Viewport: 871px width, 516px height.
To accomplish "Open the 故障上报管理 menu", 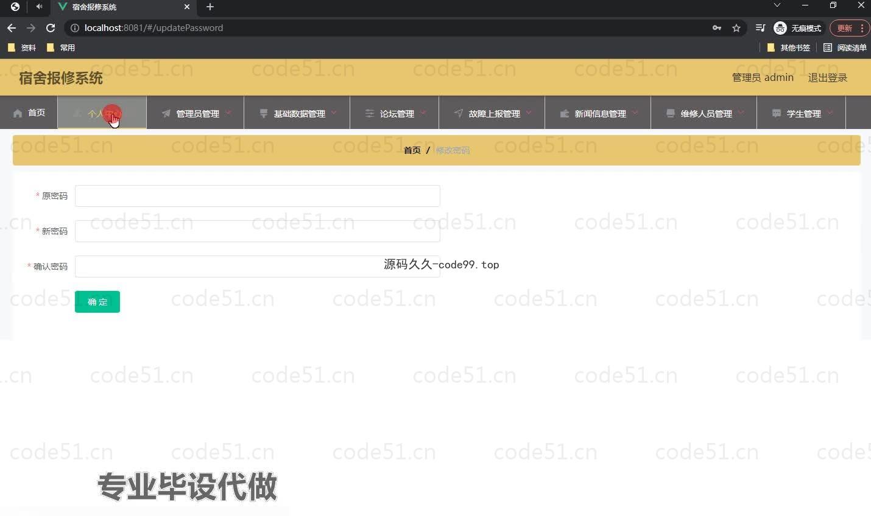I will (x=492, y=113).
